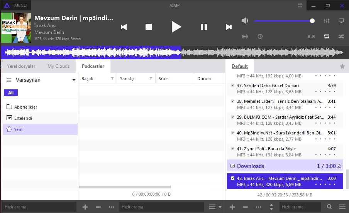Seek within the waveform progress bar
Screen dimensions: 349x213
click(174, 53)
